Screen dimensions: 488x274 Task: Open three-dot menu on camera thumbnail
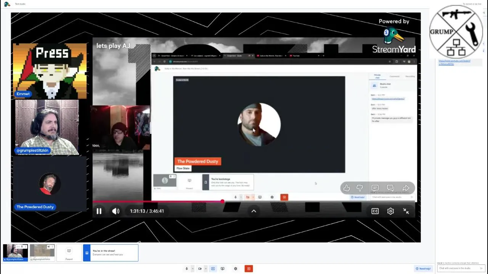click(x=26, y=247)
